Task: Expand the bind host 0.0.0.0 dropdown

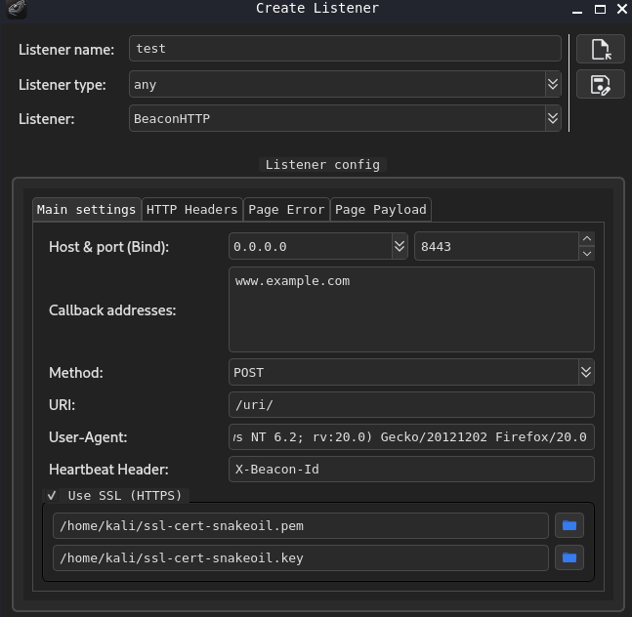Action: click(400, 247)
